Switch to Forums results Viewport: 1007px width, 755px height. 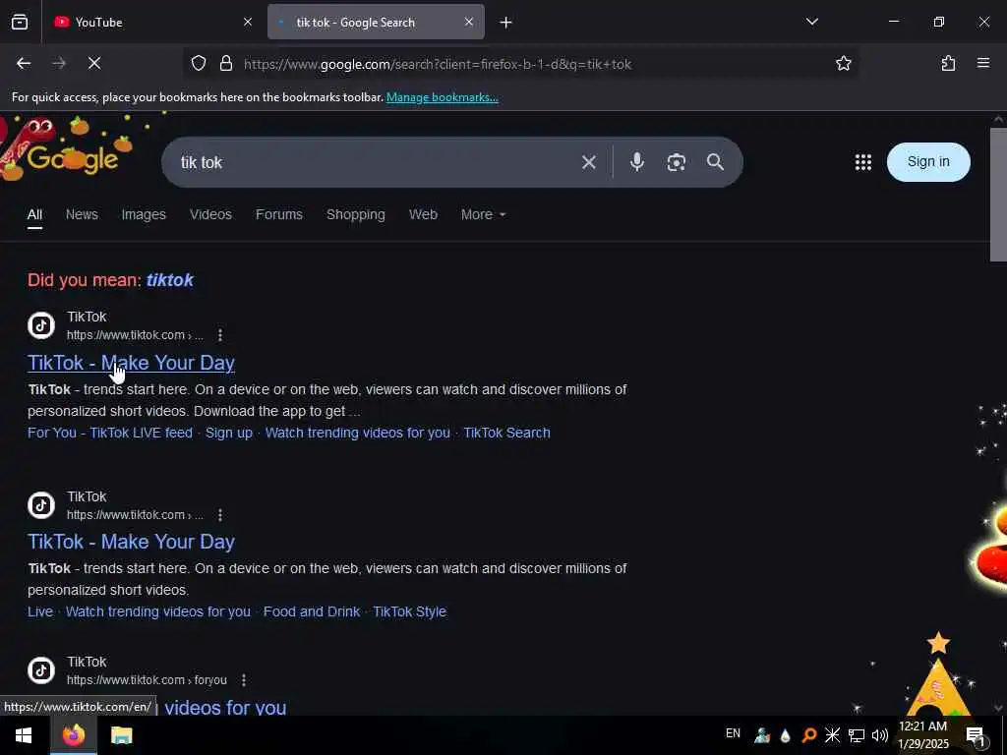click(x=278, y=215)
